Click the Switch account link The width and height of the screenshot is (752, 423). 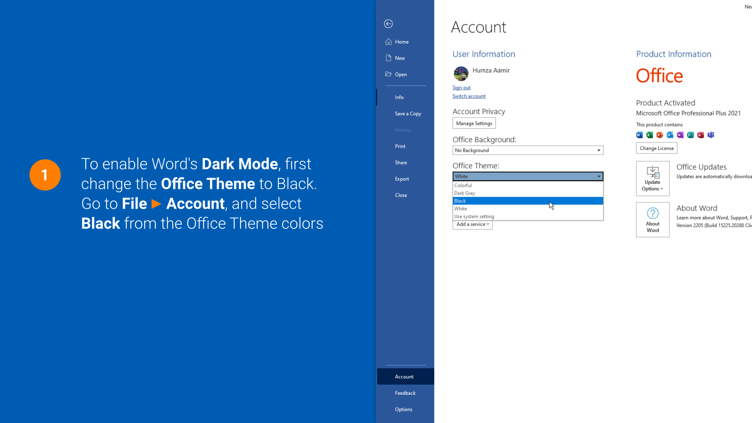pos(469,96)
